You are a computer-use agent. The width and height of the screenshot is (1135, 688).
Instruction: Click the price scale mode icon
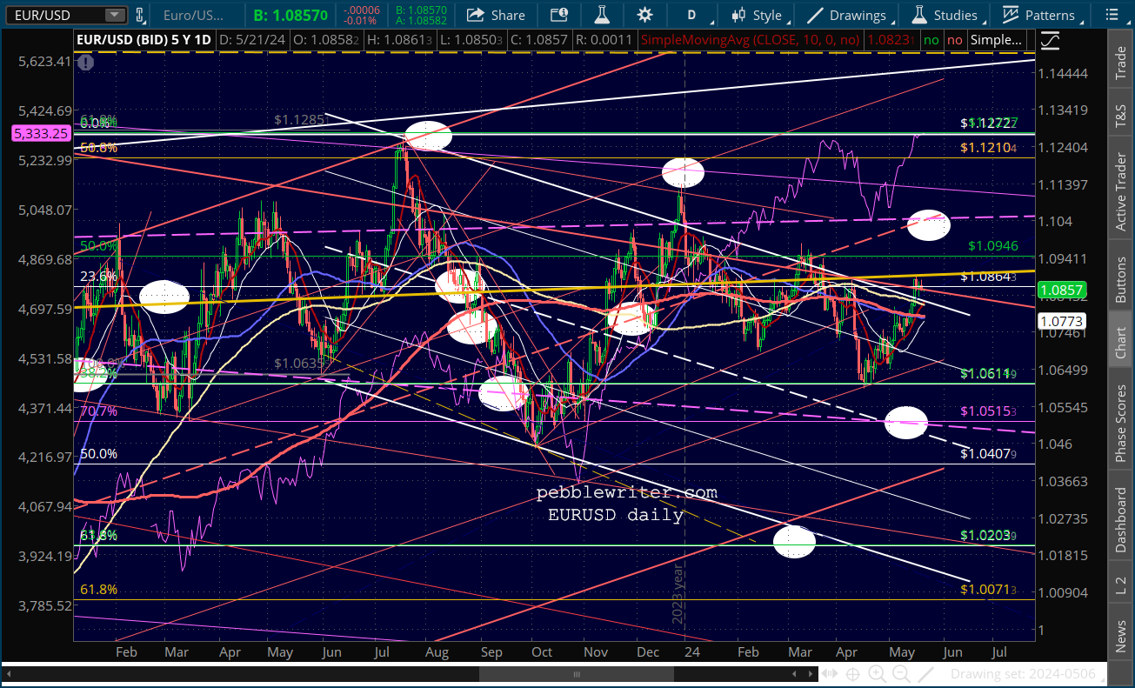click(1051, 40)
